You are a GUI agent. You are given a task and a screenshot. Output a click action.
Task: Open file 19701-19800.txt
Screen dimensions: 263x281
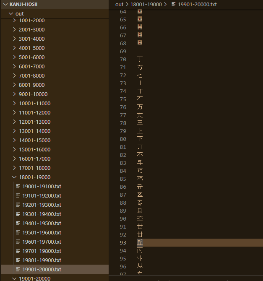click(42, 251)
